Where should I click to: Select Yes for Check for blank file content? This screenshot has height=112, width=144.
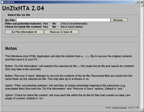click(x=50, y=27)
